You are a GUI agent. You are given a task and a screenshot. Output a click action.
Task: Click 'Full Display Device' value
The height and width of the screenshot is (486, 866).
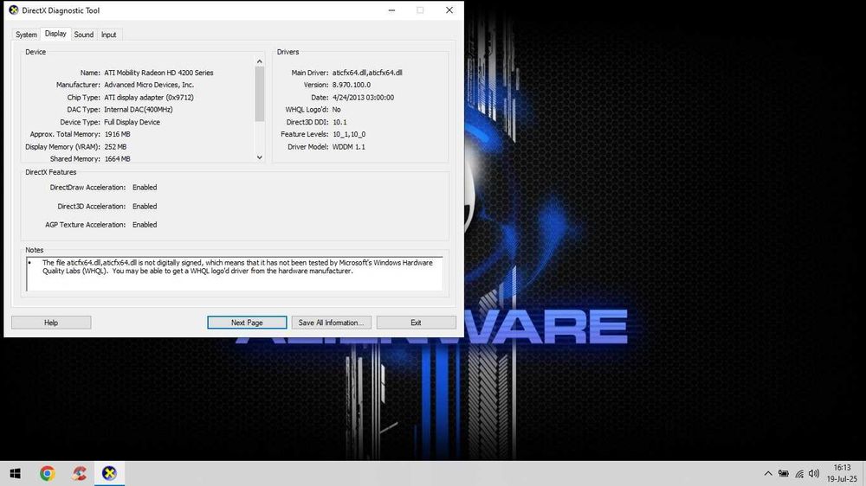132,122
